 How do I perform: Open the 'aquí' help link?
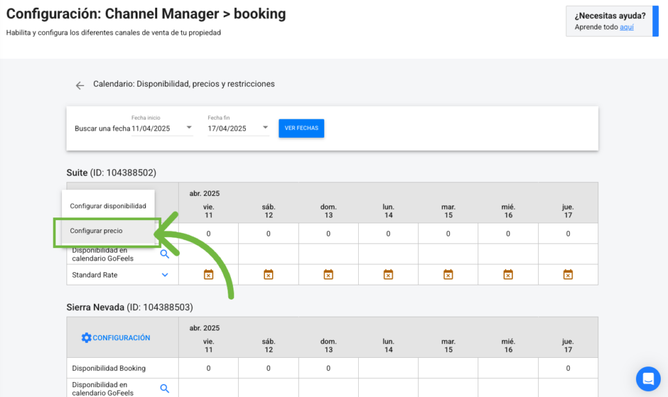coord(626,27)
